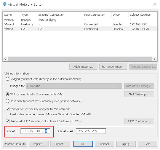Click the horizontal scrollbar thumb
This screenshot has height=150, width=160.
[80, 59]
